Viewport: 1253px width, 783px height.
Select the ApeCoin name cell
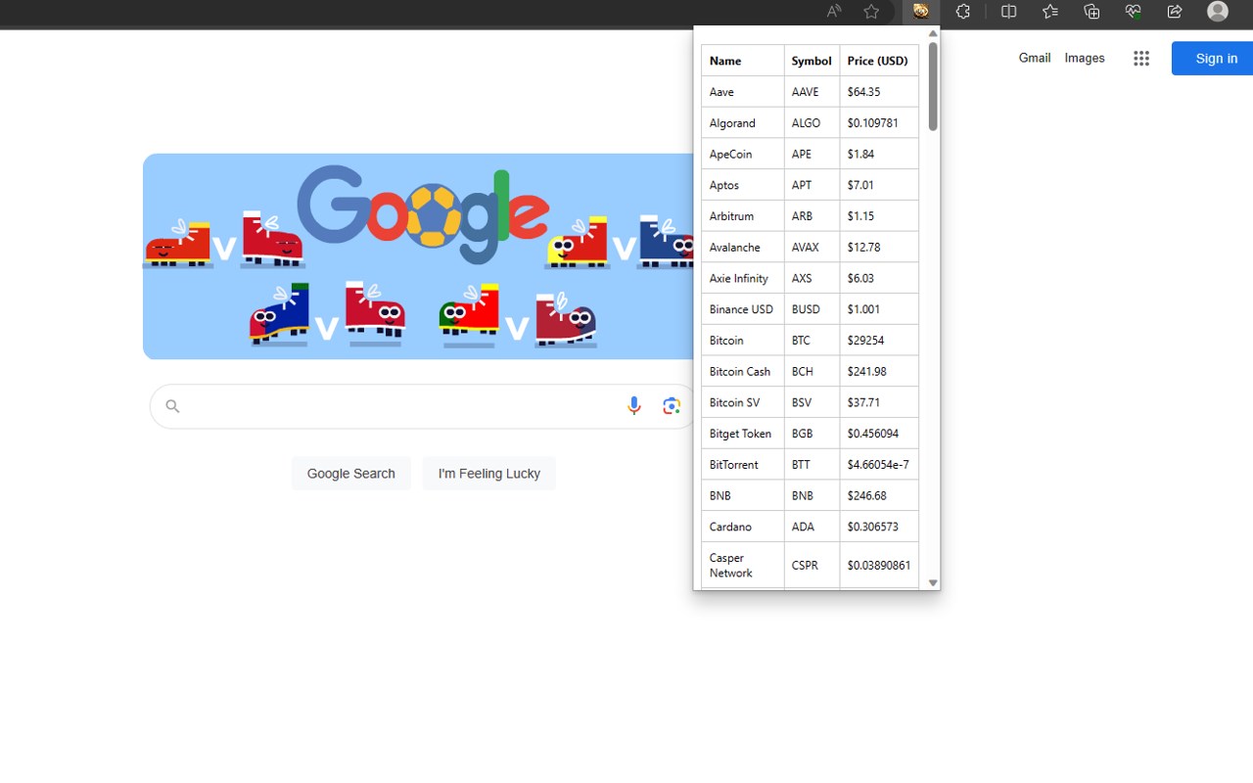[x=743, y=154]
